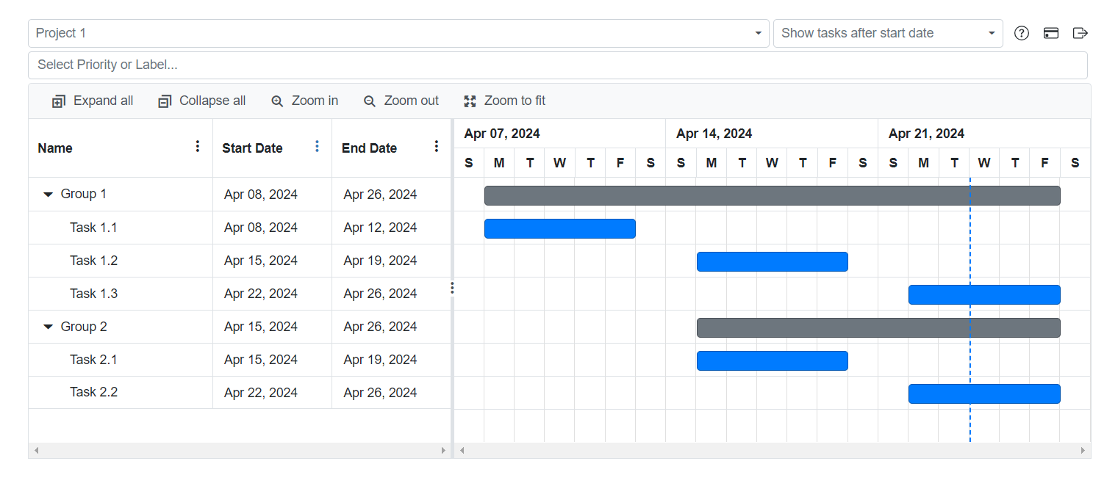The image size is (1118, 486).
Task: Open Name column options menu
Action: [197, 147]
